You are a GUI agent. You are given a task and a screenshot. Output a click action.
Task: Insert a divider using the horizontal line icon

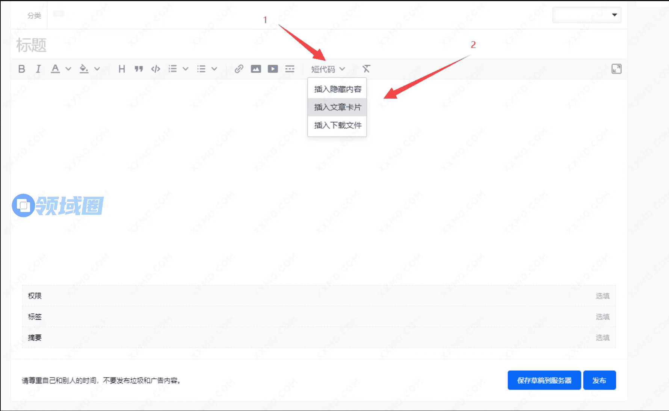[x=290, y=69]
